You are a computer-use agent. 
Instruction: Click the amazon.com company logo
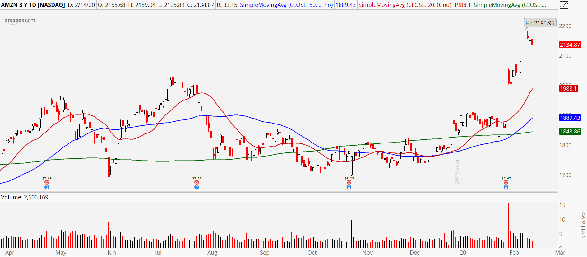point(20,21)
